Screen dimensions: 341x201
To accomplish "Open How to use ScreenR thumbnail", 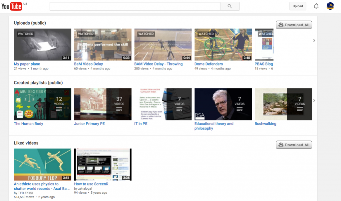I will click(103, 164).
